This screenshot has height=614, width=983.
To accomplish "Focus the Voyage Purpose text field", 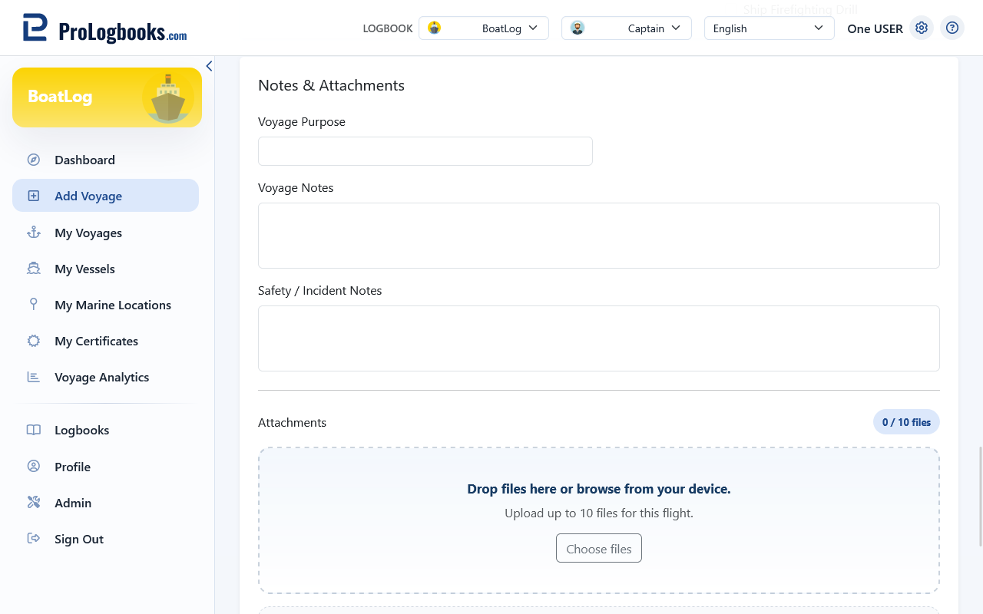I will pyautogui.click(x=425, y=151).
